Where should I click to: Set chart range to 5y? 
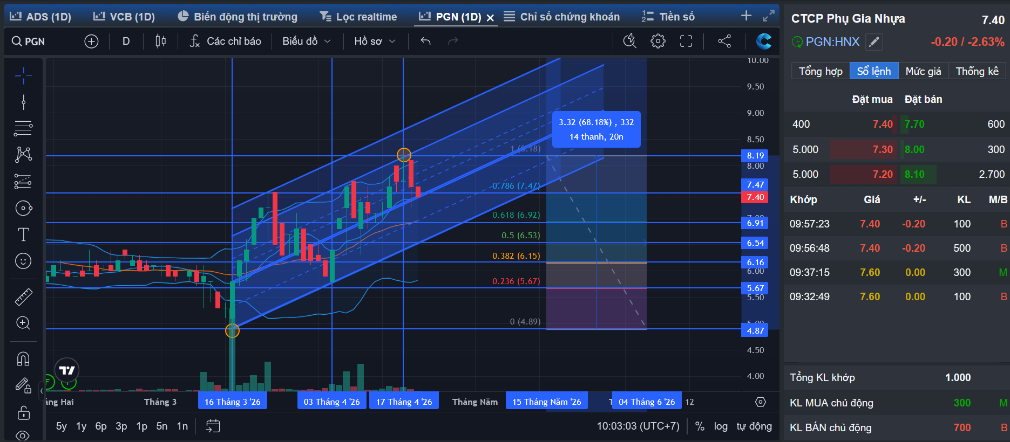62,426
